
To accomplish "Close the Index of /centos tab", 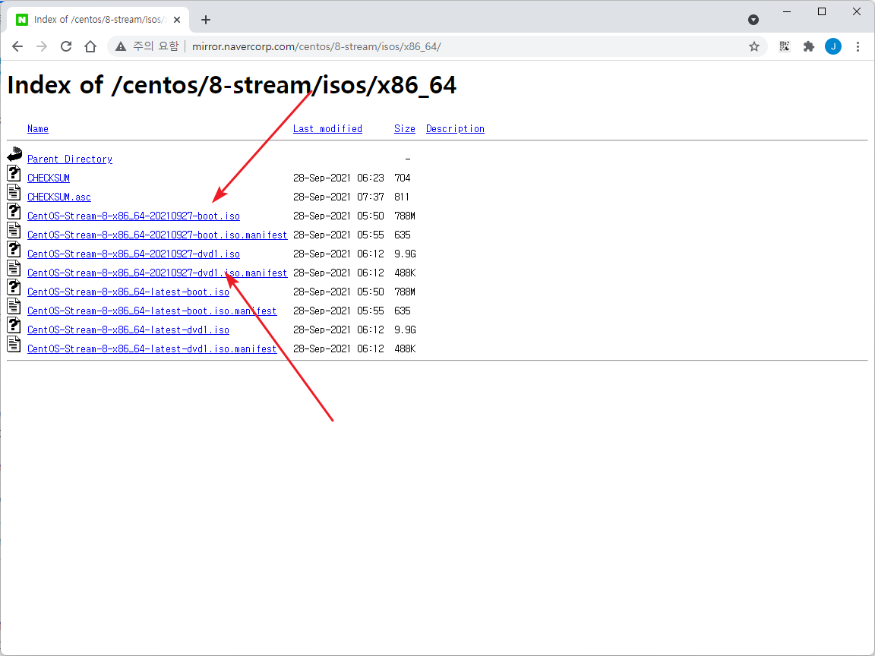I will point(177,20).
